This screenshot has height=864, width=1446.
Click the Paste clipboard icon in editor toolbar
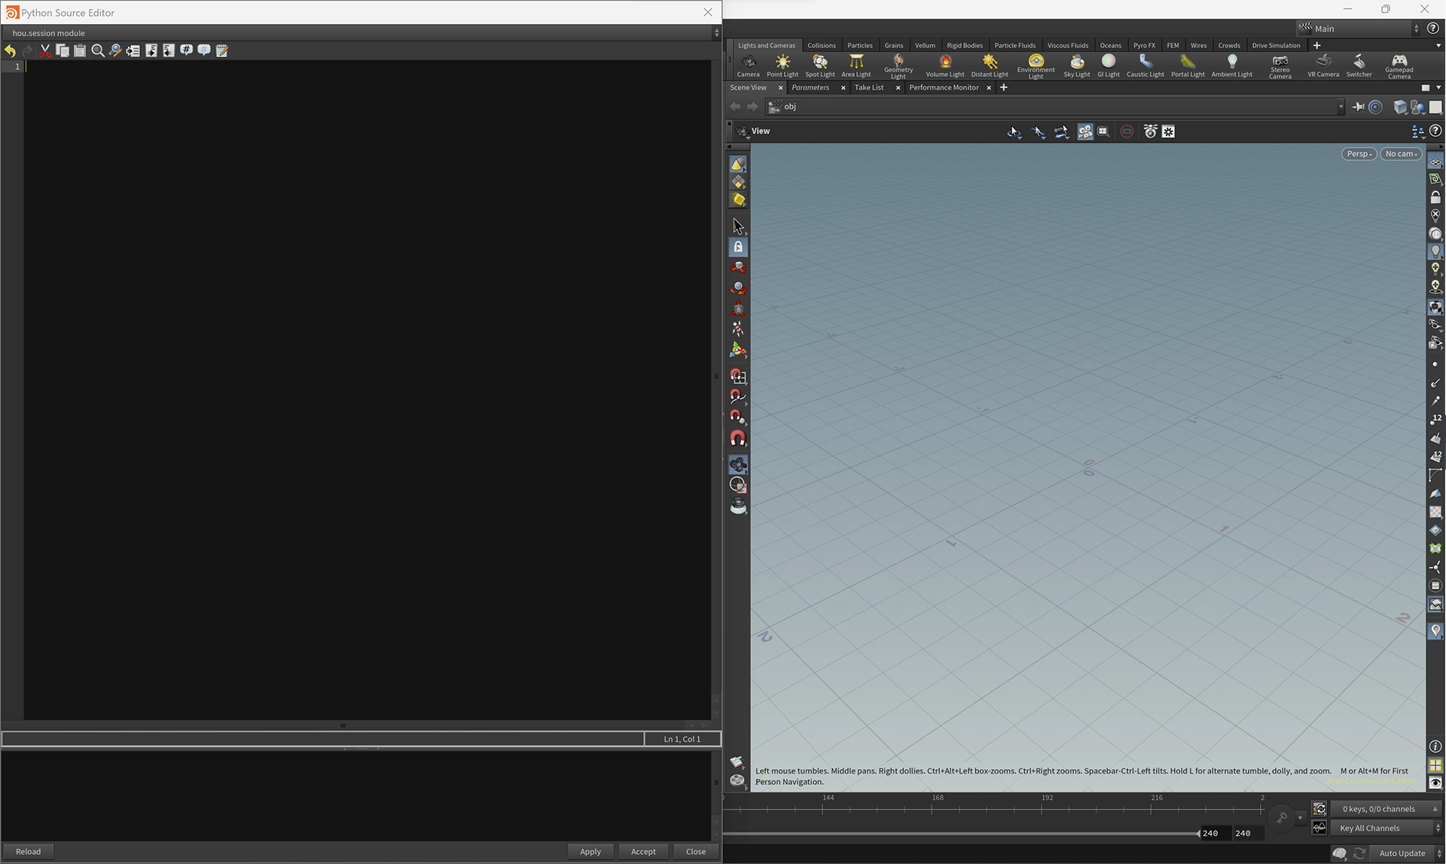pyautogui.click(x=80, y=50)
